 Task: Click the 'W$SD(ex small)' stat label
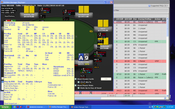pos(60,75)
